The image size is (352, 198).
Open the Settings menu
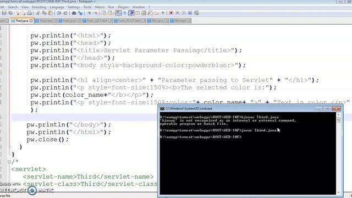(x=74, y=7)
